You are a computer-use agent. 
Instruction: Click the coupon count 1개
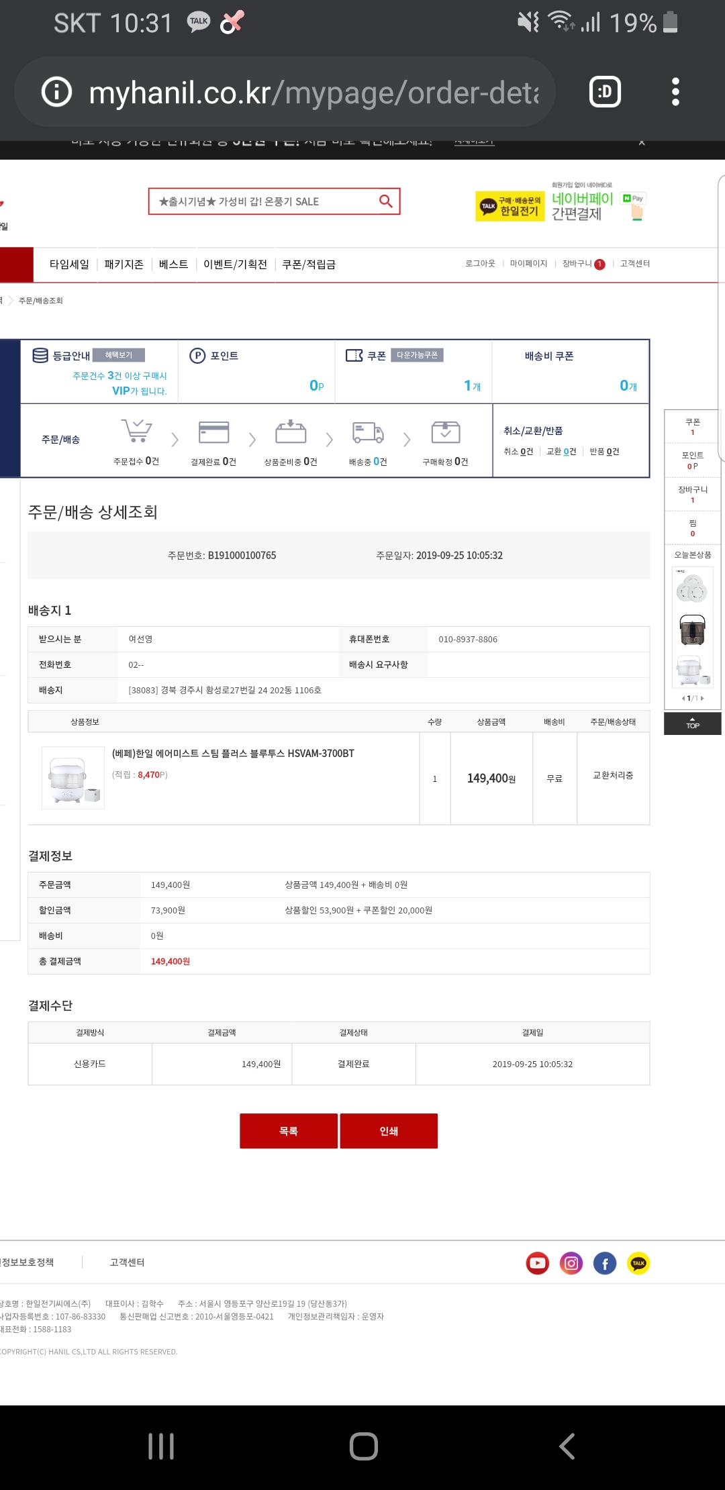pyautogui.click(x=473, y=386)
